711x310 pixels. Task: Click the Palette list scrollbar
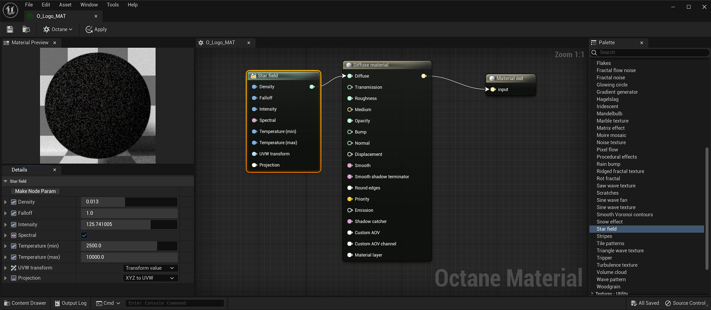pos(707,209)
